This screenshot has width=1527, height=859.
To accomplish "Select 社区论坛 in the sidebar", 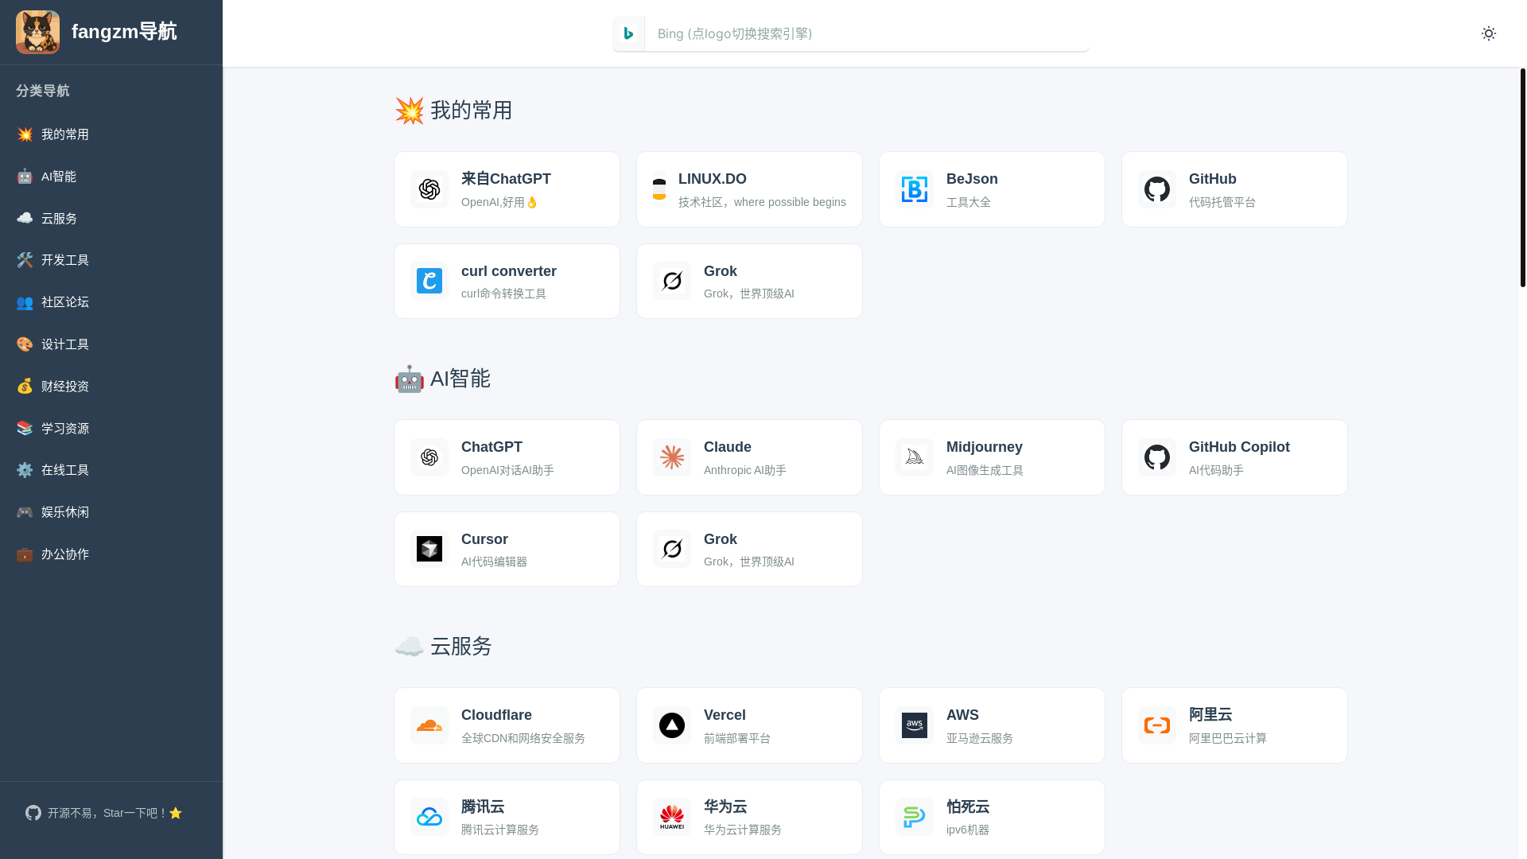I will point(111,302).
